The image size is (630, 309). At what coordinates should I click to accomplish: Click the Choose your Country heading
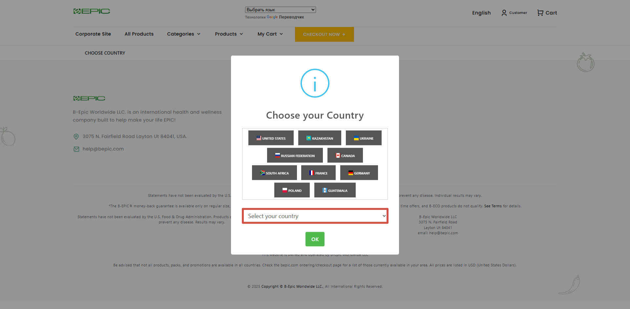click(315, 116)
